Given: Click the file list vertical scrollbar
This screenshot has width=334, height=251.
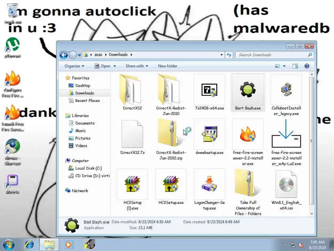Looking at the screenshot, I should [x=311, y=141].
